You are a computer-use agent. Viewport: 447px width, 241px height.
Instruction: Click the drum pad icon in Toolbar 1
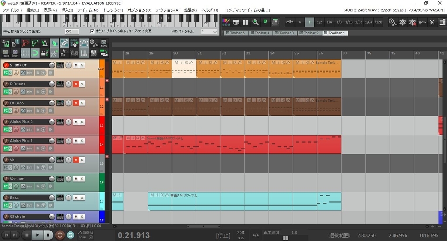point(236,22)
